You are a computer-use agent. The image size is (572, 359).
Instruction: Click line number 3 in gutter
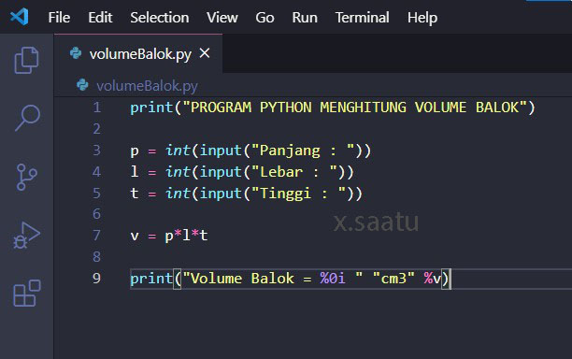96,151
